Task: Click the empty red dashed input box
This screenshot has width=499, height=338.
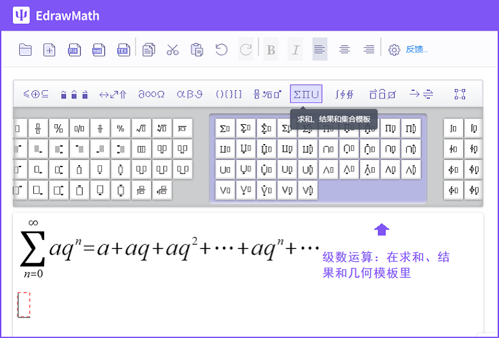Action: 24,305
